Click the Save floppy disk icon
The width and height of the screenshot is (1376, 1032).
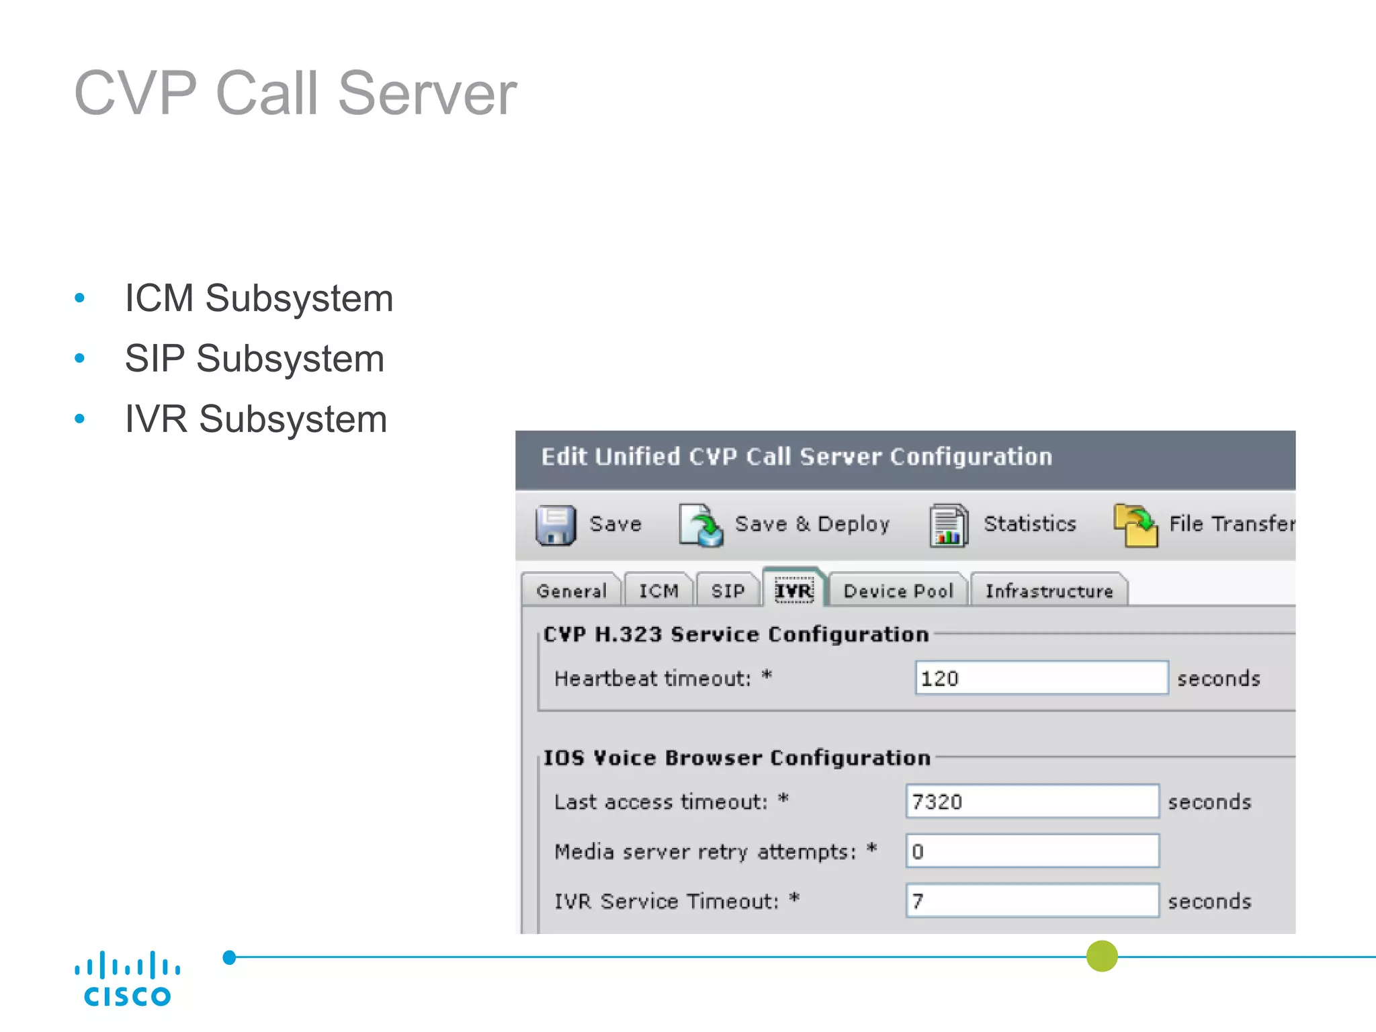[x=556, y=525]
